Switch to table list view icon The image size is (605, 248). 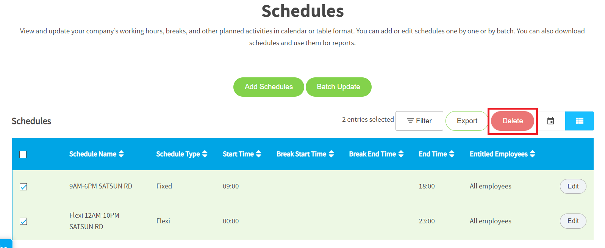click(x=580, y=121)
